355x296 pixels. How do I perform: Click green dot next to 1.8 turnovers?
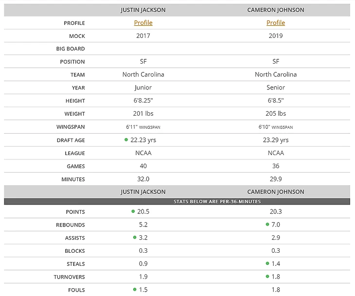point(267,277)
